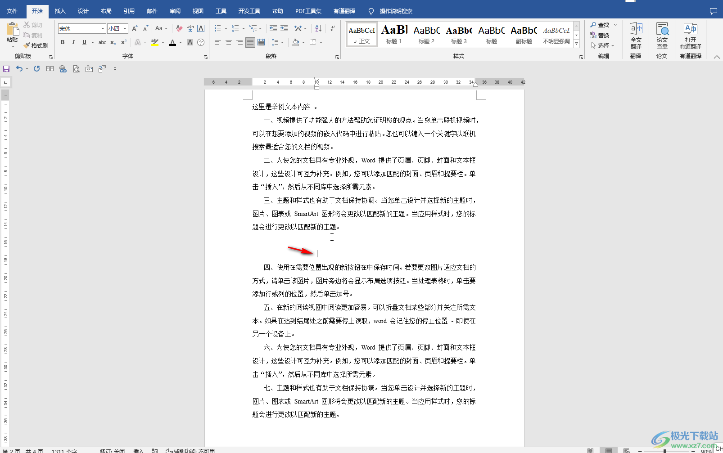The width and height of the screenshot is (723, 453).
Task: Open the File (文件) menu
Action: coord(12,11)
